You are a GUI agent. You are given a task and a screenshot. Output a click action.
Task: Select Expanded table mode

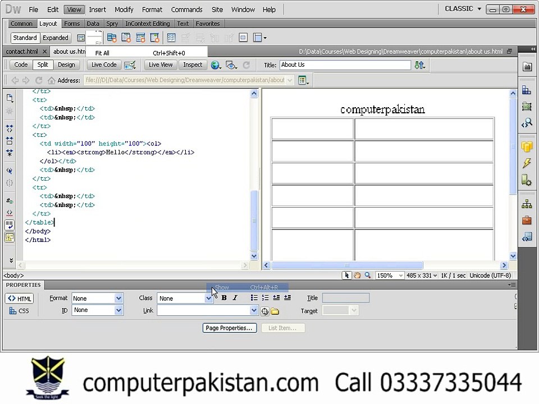(56, 38)
